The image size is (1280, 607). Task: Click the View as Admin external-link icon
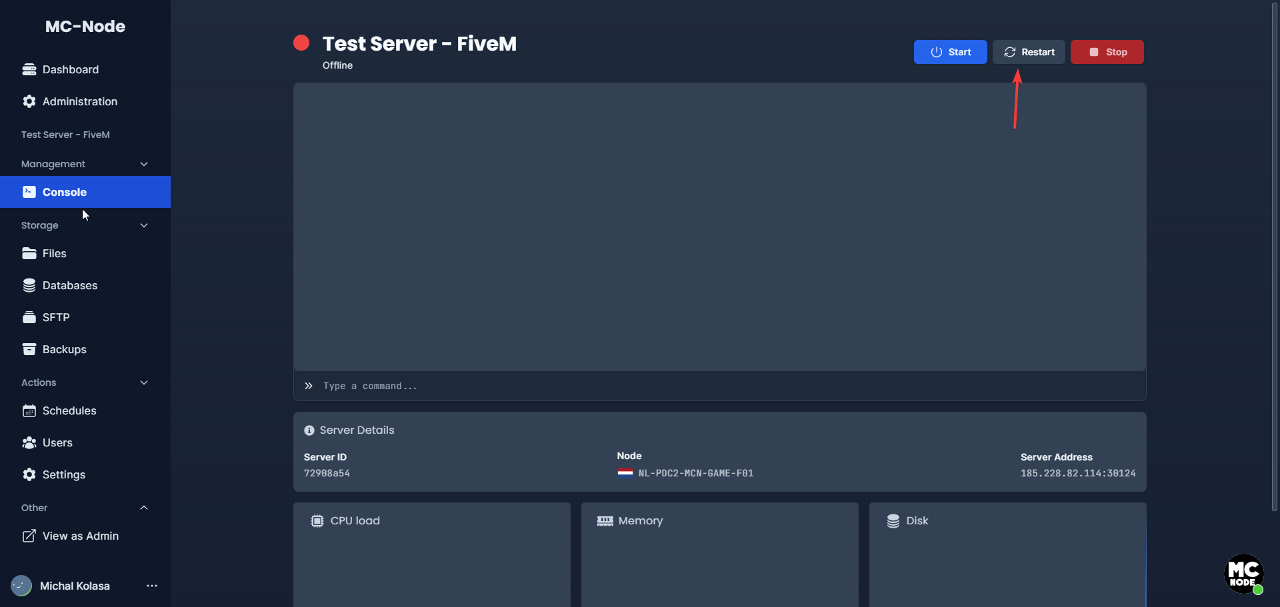pos(29,536)
